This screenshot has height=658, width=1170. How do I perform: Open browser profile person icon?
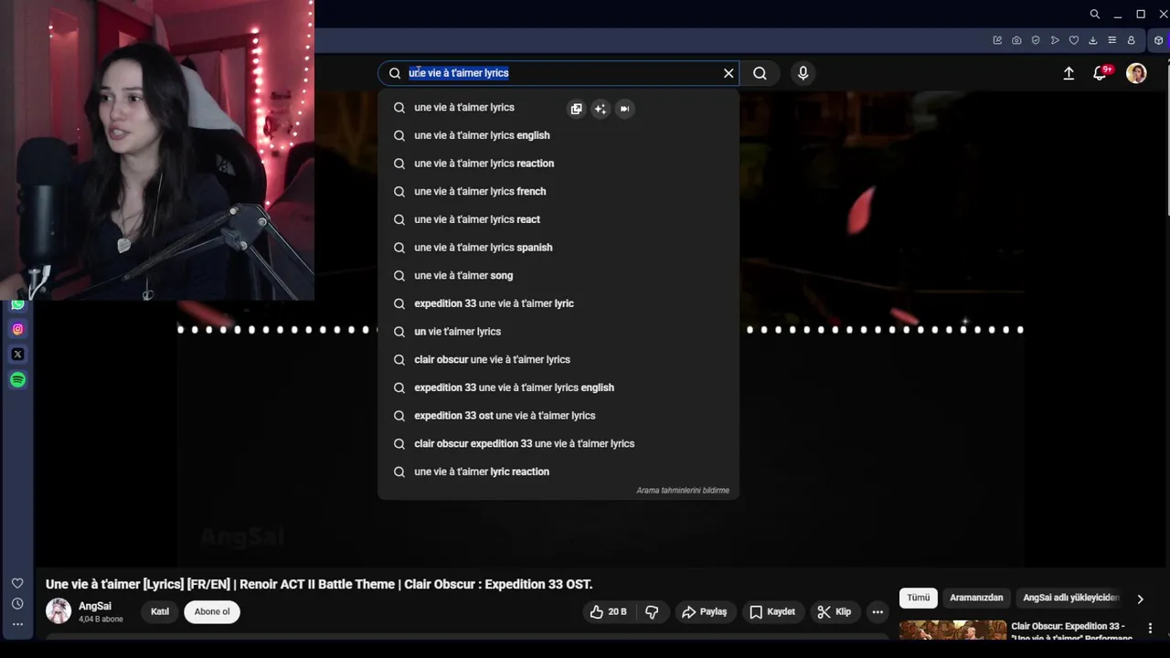pos(1131,40)
